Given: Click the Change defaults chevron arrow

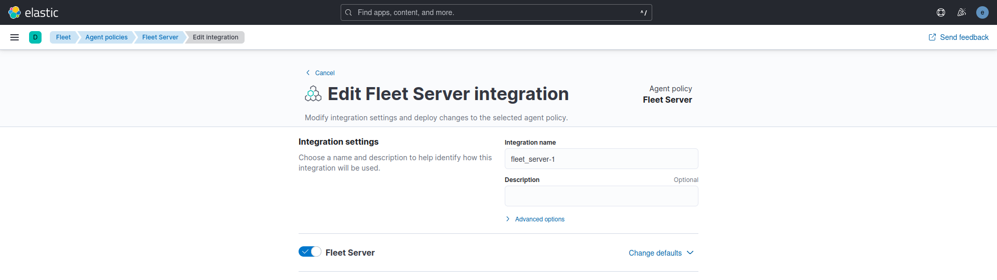Looking at the screenshot, I should tap(690, 253).
